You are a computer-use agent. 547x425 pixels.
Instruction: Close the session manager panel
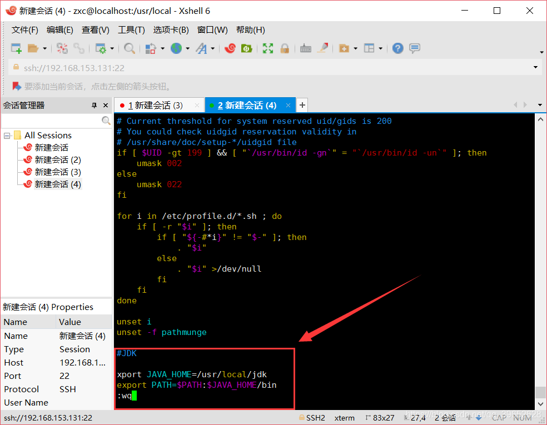pyautogui.click(x=106, y=106)
